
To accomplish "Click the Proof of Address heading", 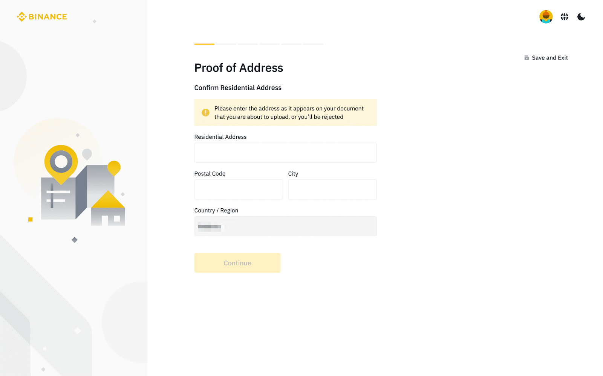I will pyautogui.click(x=239, y=68).
